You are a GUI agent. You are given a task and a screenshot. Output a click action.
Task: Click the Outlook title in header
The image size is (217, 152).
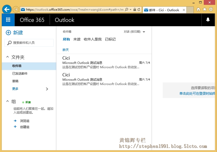pos(64,20)
